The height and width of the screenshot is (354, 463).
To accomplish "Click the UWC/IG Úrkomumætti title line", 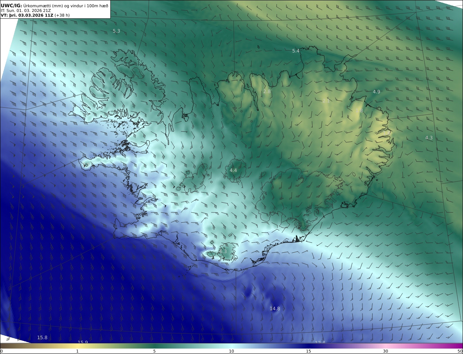I will (55, 5).
